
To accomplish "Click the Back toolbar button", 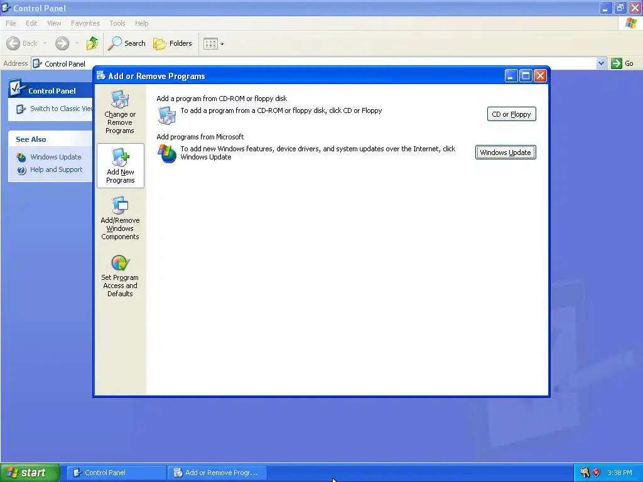I will coord(22,43).
